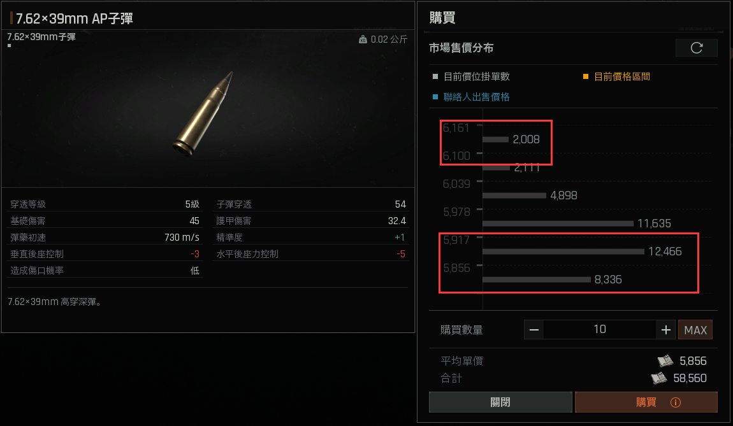The width and height of the screenshot is (733, 426).
Task: Click the orange 目前價格區間 legend marker
Action: click(x=585, y=76)
